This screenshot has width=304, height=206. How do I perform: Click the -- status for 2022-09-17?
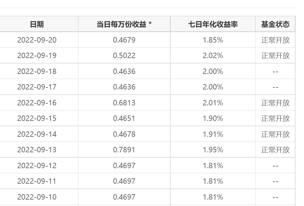coord(275,87)
